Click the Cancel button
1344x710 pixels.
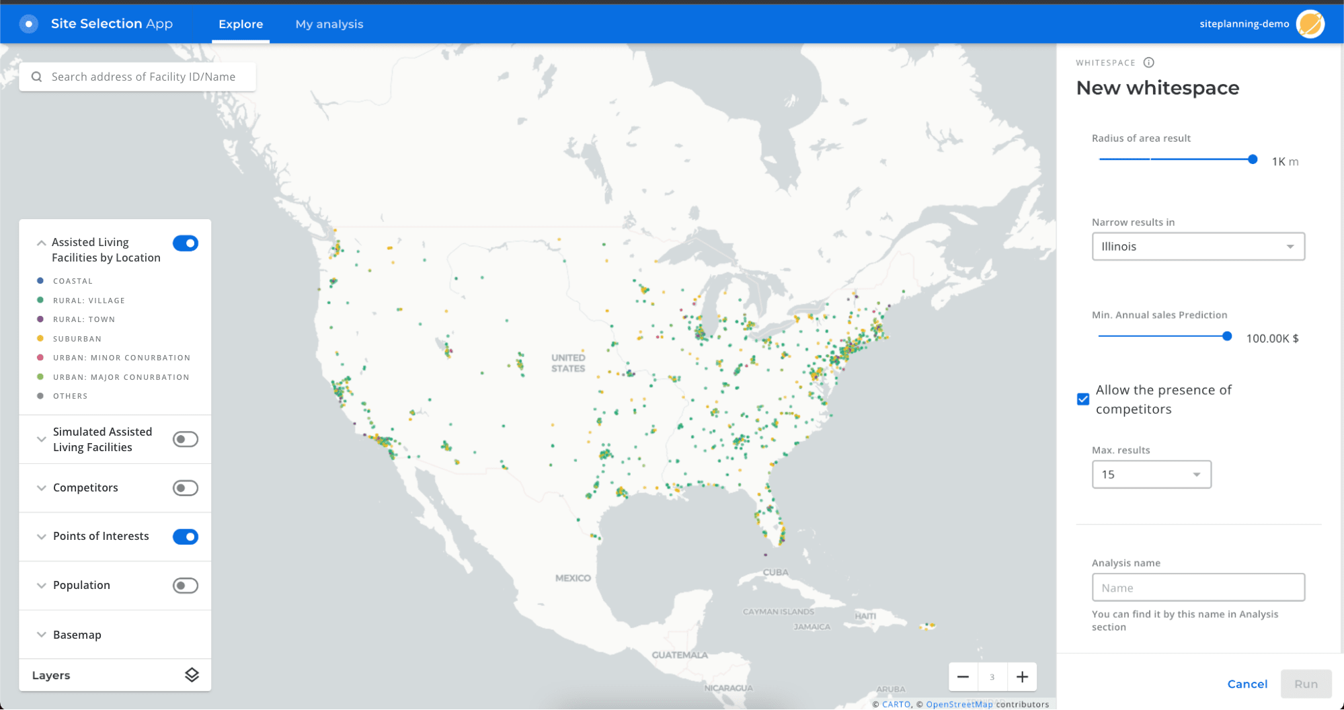pos(1247,683)
